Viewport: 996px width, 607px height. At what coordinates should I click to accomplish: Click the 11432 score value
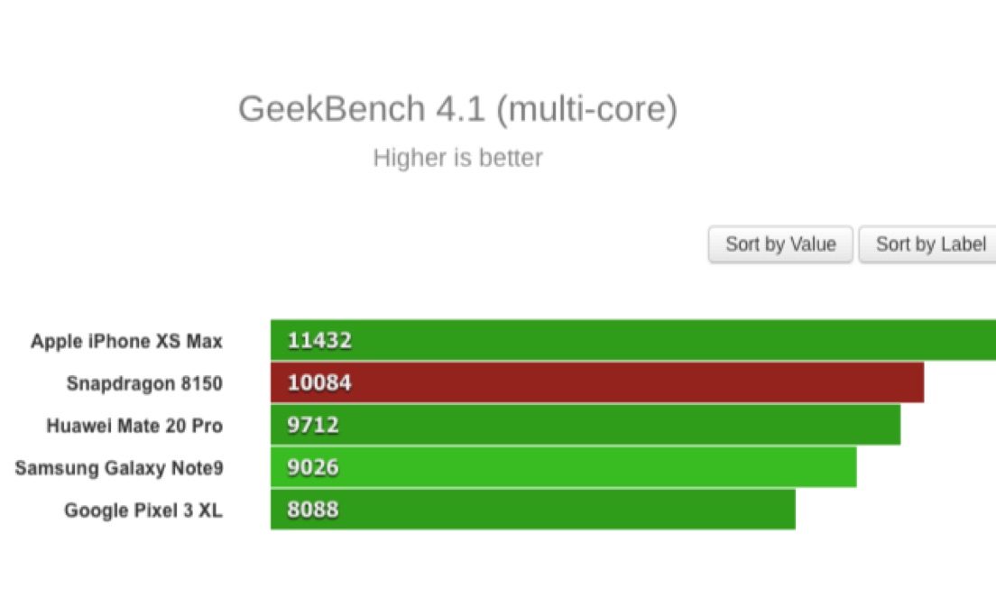tap(319, 341)
